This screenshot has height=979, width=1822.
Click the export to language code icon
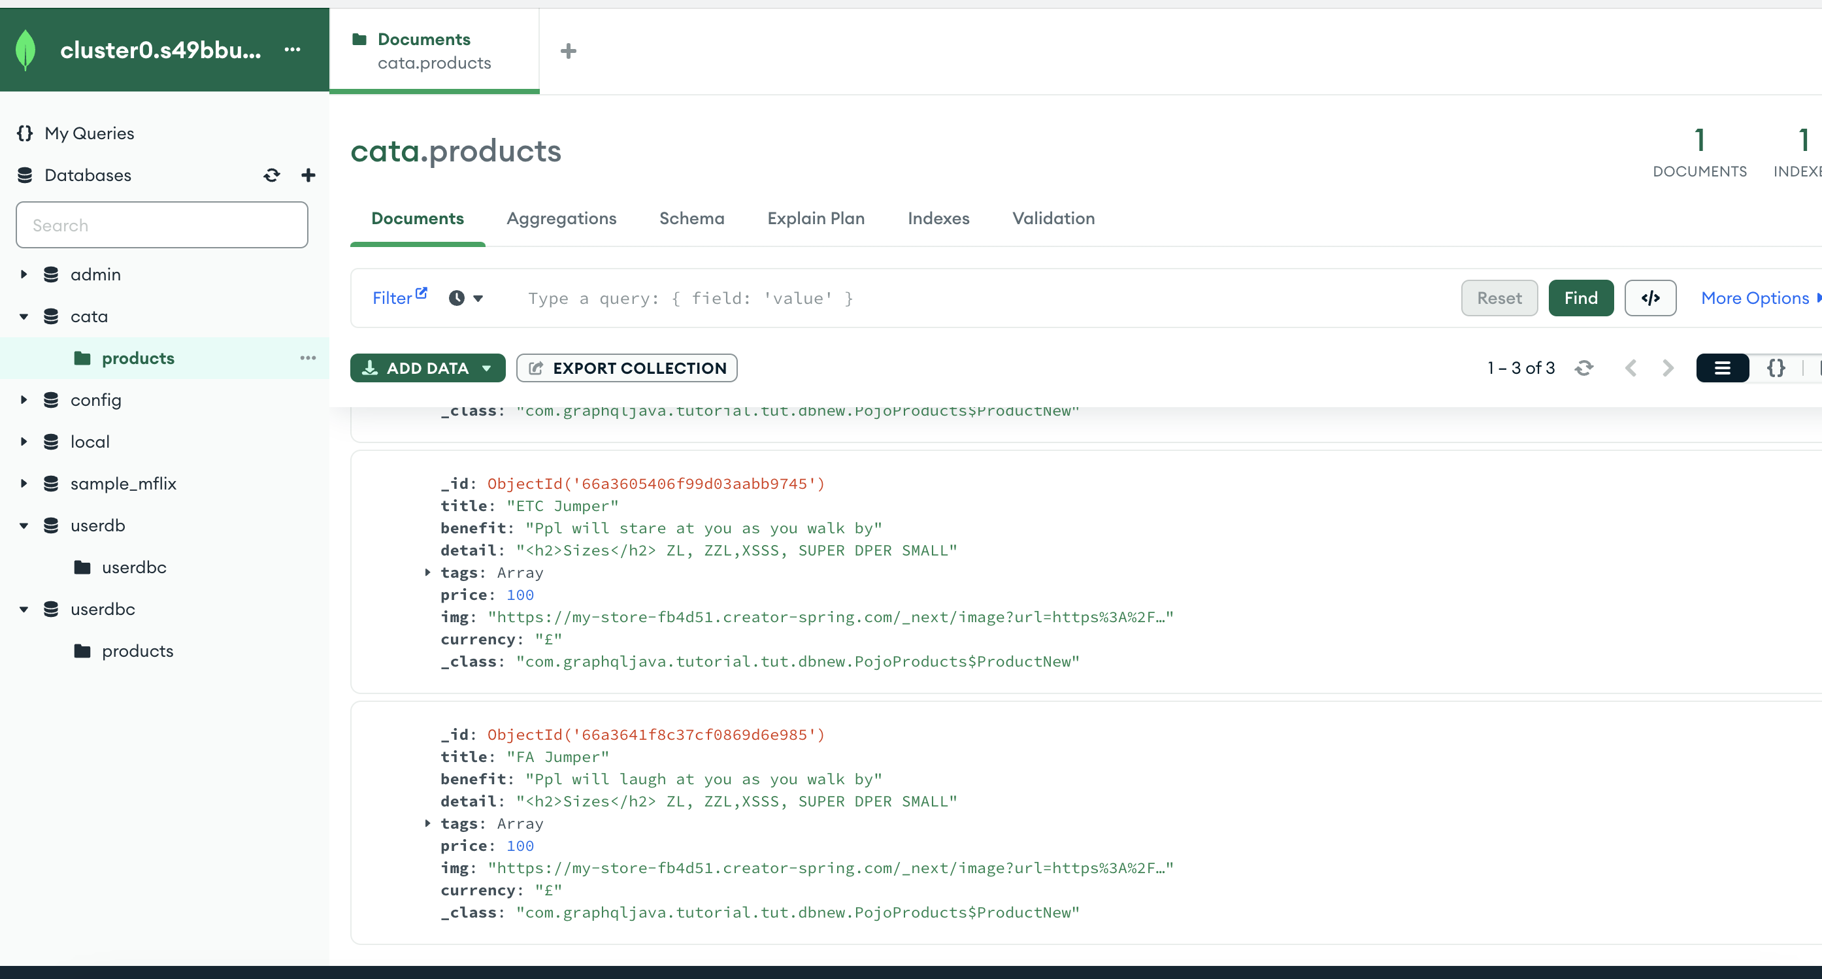pos(1650,298)
